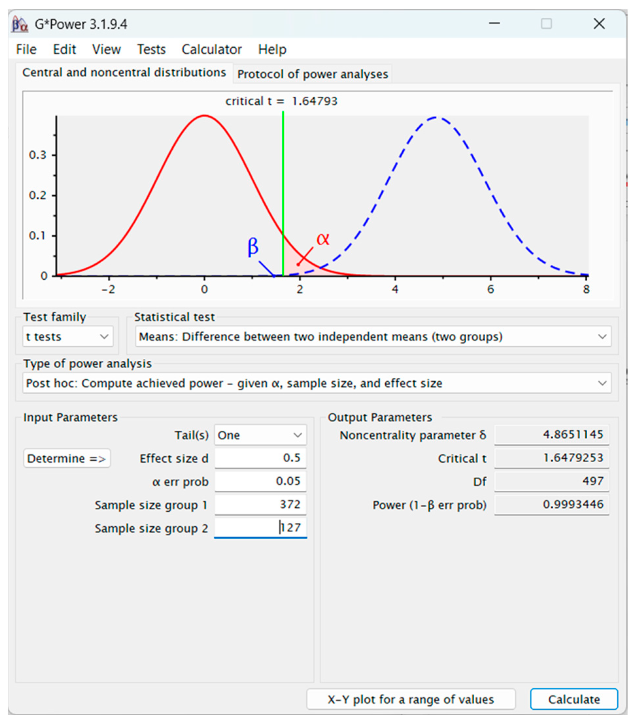This screenshot has height=723, width=636.
Task: Click the Calculate button
Action: pyautogui.click(x=573, y=699)
